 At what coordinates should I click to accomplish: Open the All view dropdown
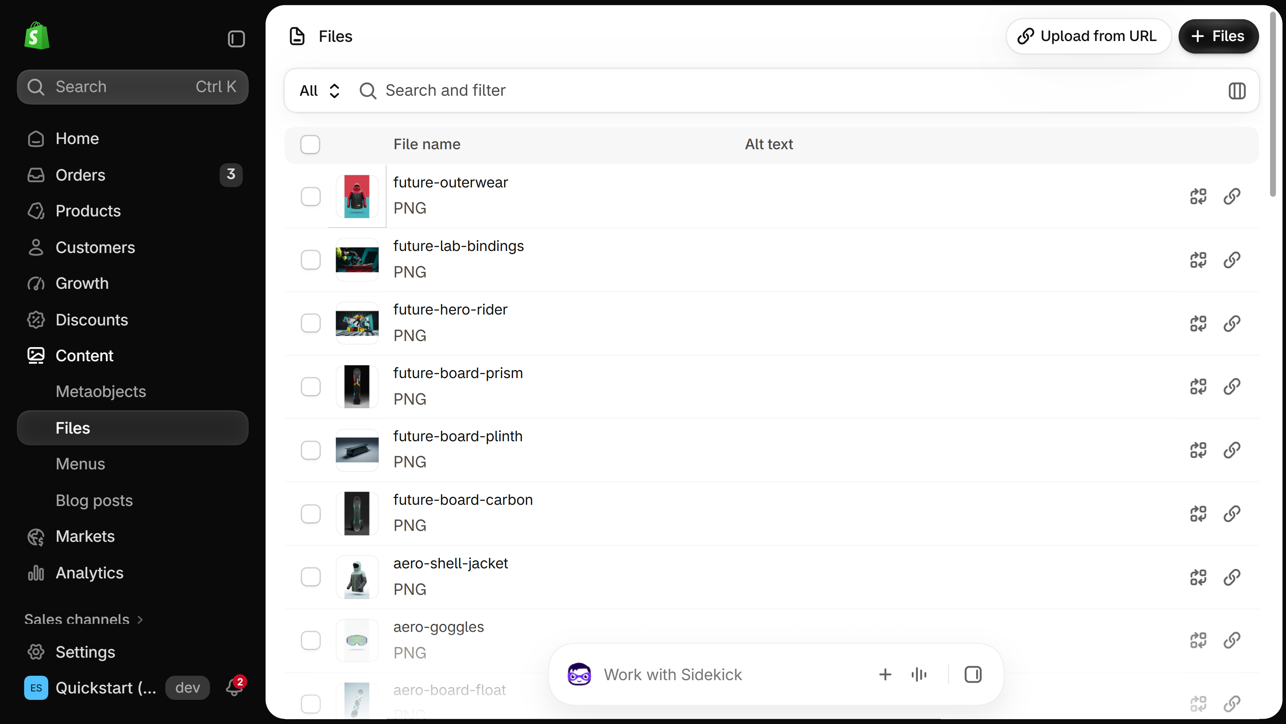(320, 91)
